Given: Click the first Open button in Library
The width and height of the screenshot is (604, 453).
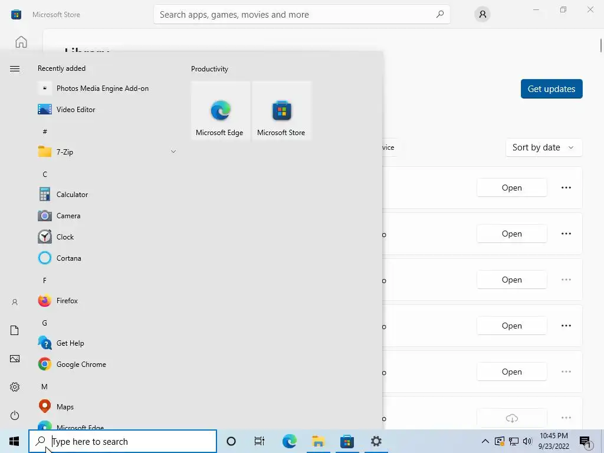Looking at the screenshot, I should pos(511,188).
